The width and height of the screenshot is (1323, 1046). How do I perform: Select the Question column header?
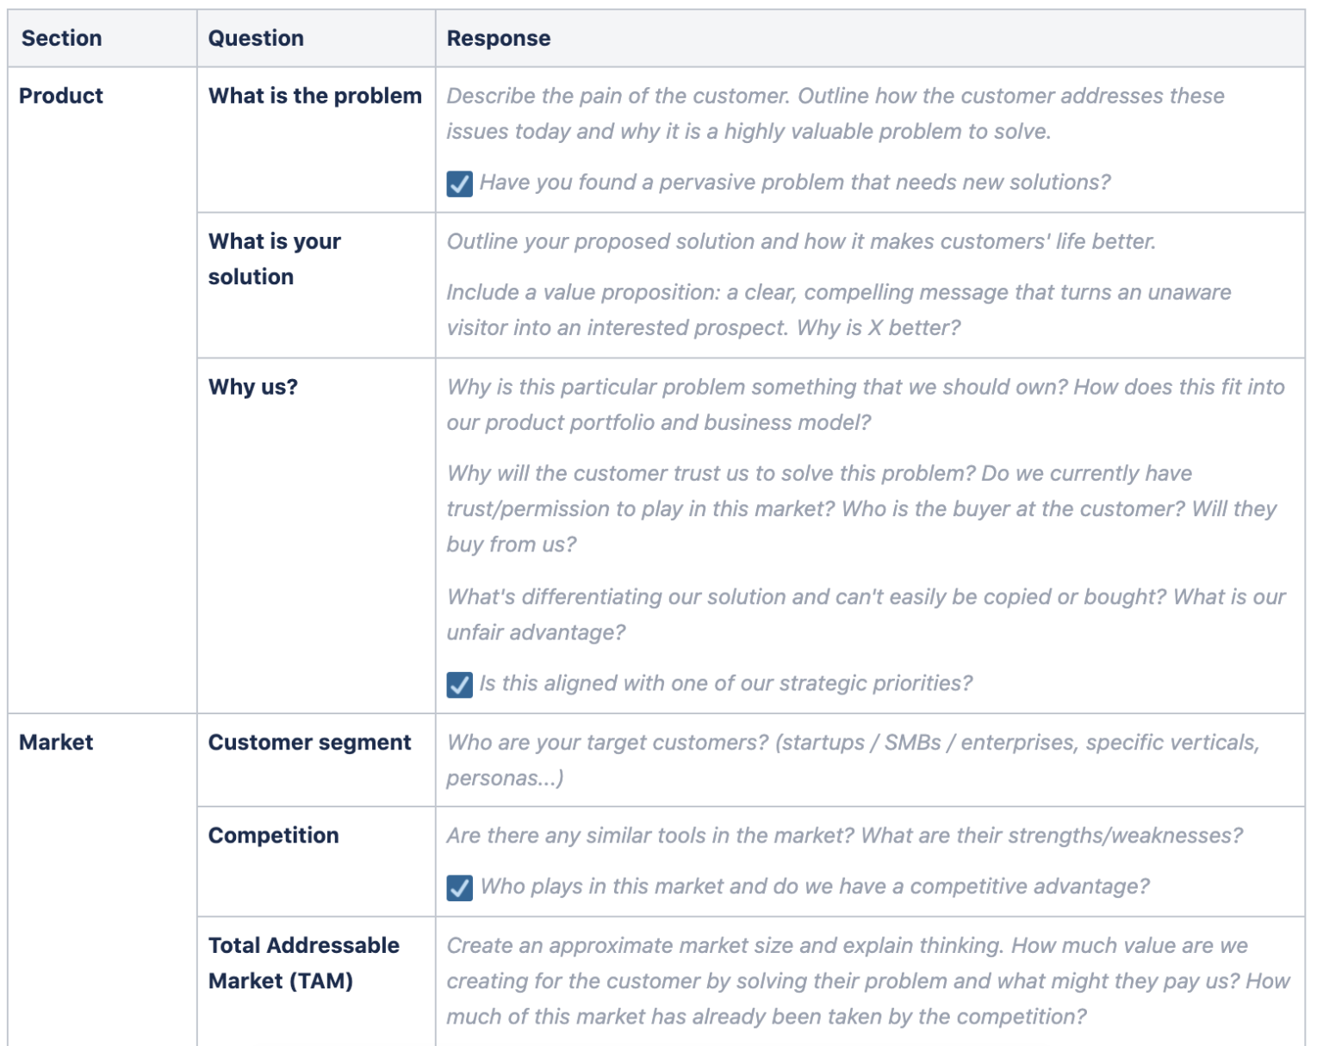256,39
